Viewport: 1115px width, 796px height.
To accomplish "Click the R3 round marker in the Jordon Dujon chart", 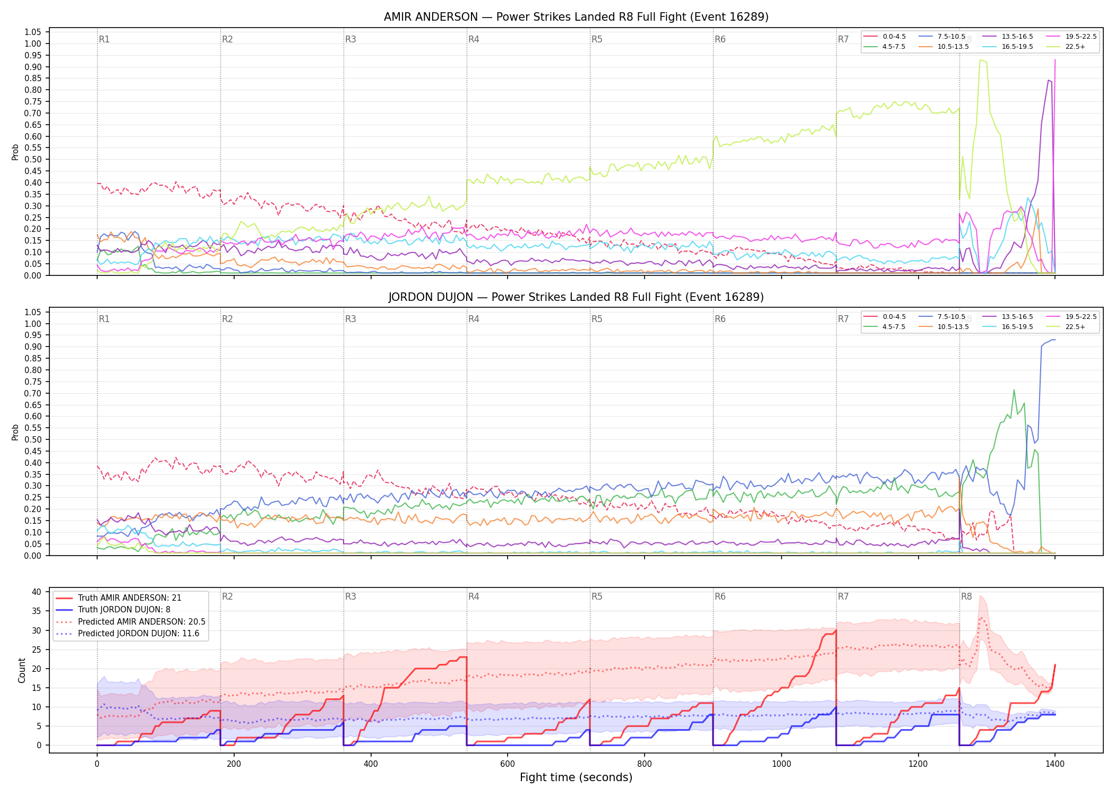I will click(x=350, y=319).
